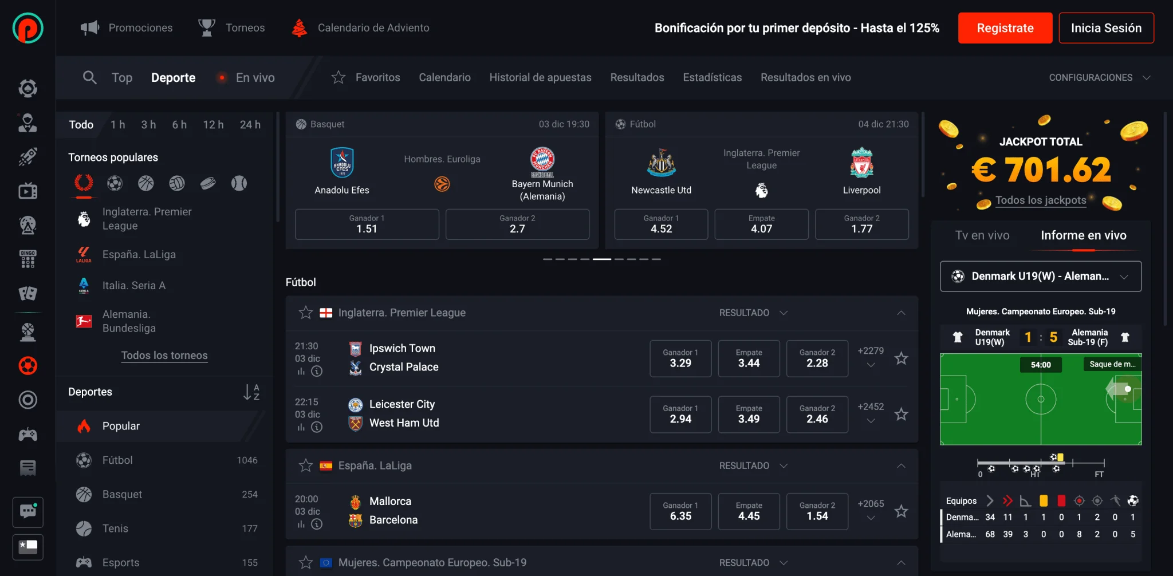Switch to the Tv en vivo tab

(982, 235)
